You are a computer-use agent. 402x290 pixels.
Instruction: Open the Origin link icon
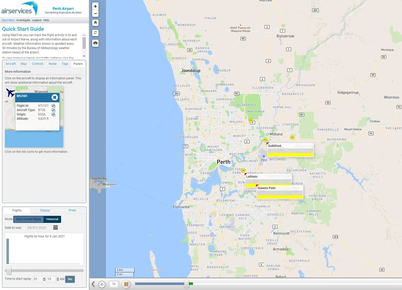tap(53, 114)
